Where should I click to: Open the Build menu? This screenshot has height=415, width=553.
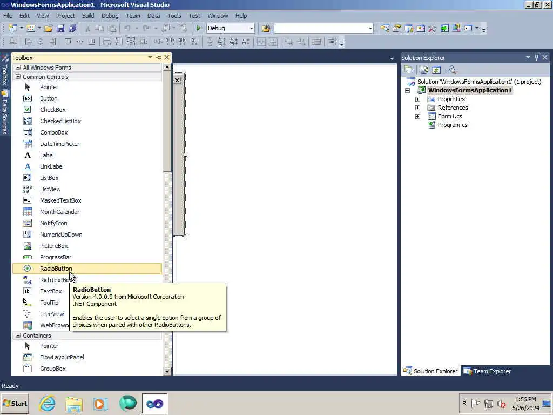(x=88, y=16)
